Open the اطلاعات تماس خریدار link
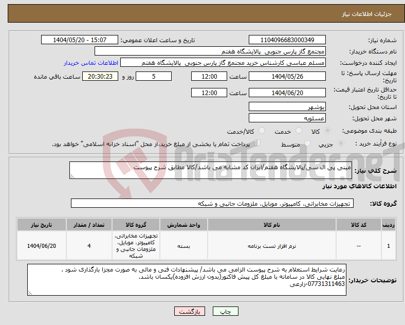Viewport: 405px width, 325px height. point(91,63)
